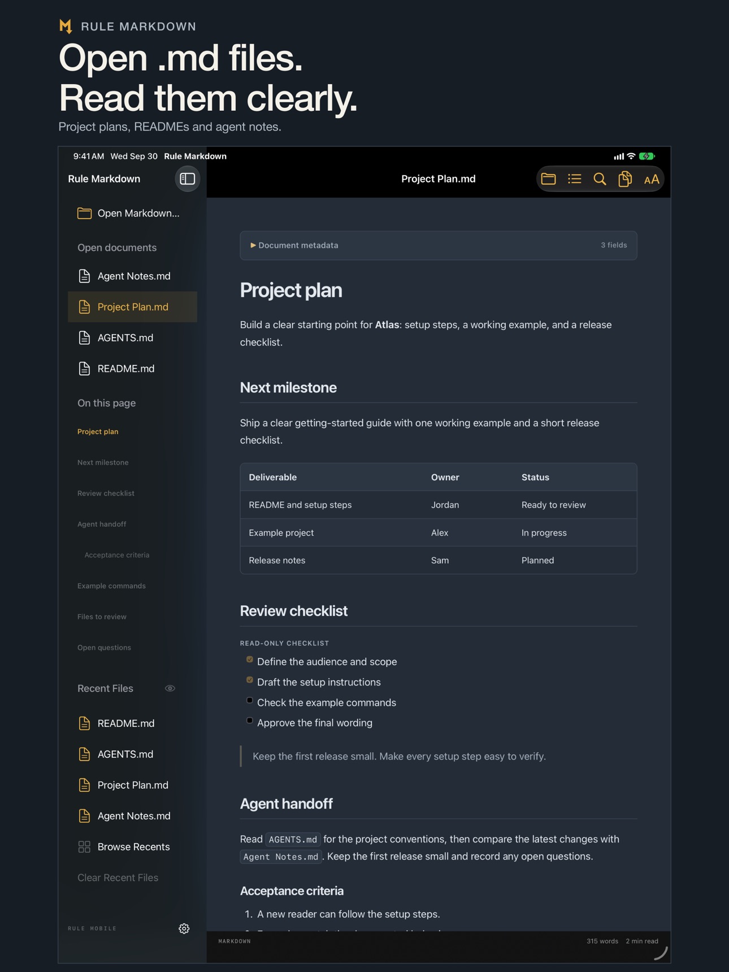This screenshot has width=729, height=972.
Task: Open search with the magnifier icon
Action: (x=600, y=179)
